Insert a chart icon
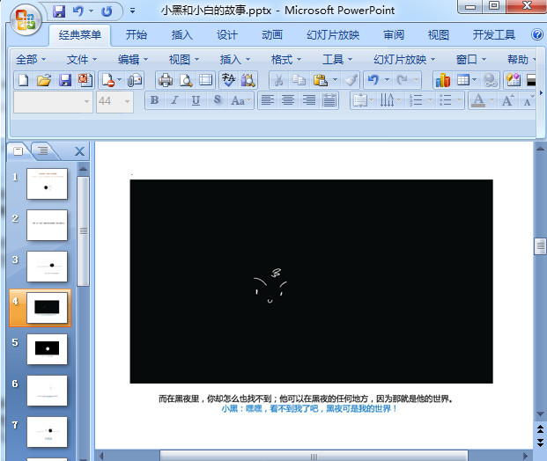 coord(443,80)
